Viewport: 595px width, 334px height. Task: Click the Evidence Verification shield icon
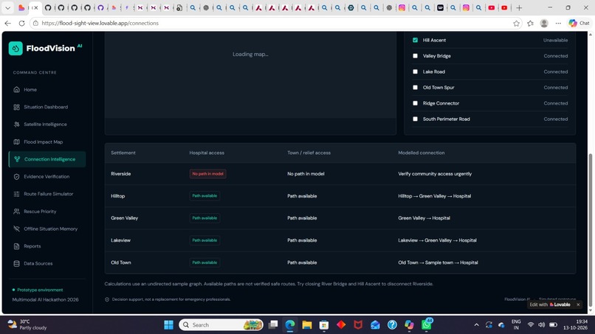point(17,177)
